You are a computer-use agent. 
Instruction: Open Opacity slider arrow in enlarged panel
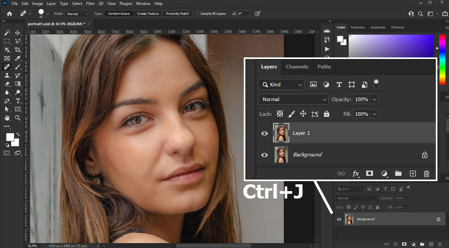click(374, 100)
